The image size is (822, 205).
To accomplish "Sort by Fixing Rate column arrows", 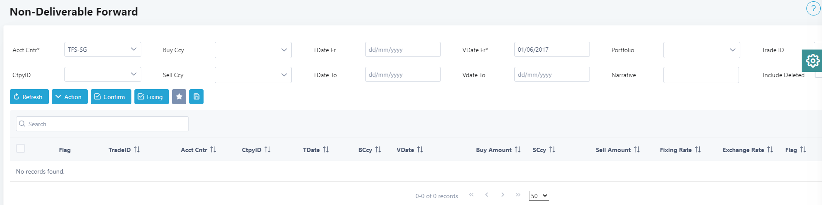I will tap(698, 149).
